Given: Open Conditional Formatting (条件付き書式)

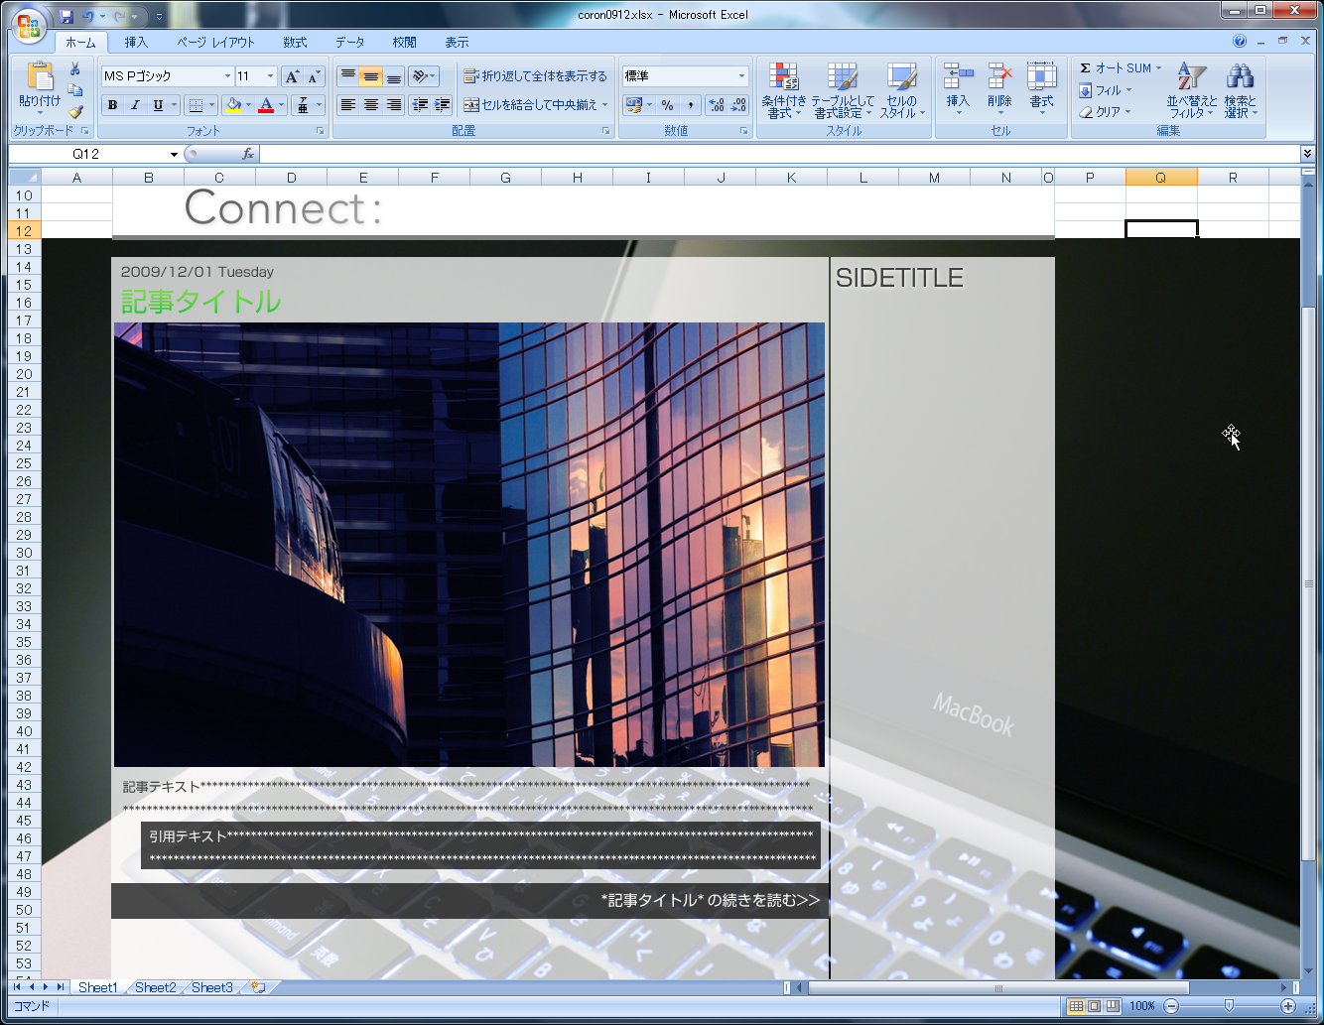Looking at the screenshot, I should (x=784, y=90).
